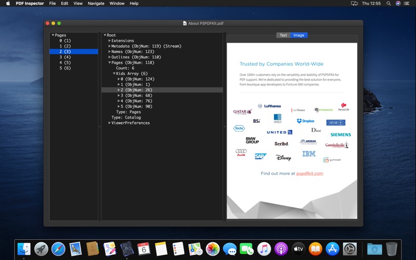
Task: Switch preview to Image mode
Action: 298,35
